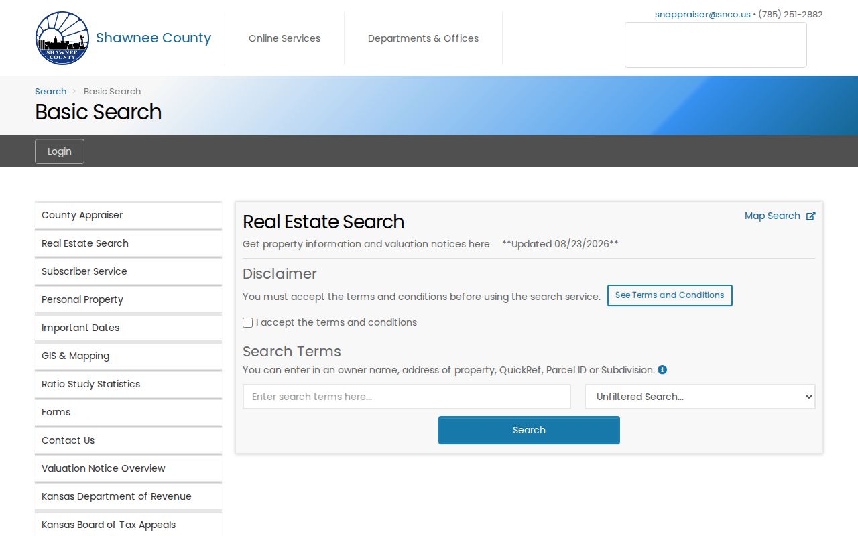Click the empty box in the header

coord(716,45)
